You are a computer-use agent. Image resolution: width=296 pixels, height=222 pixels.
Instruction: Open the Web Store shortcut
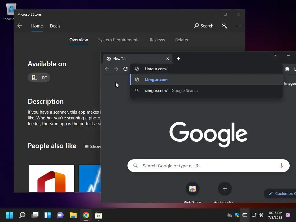(192, 189)
